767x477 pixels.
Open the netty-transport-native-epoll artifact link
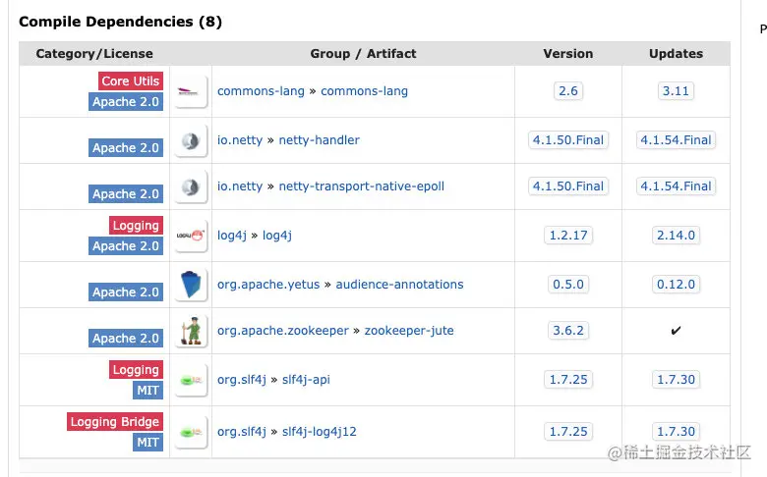(362, 186)
